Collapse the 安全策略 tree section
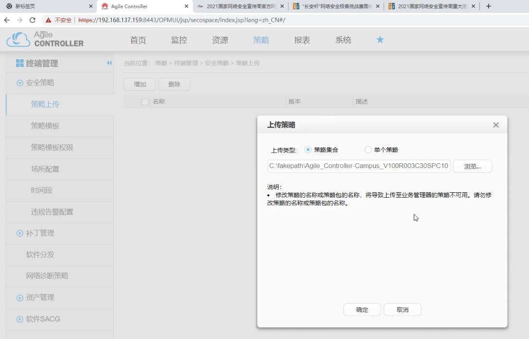Screen dimensions: 529x339 pos(20,83)
